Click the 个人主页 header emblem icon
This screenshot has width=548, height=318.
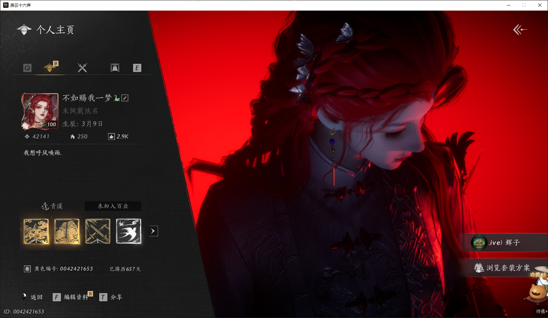(x=24, y=30)
